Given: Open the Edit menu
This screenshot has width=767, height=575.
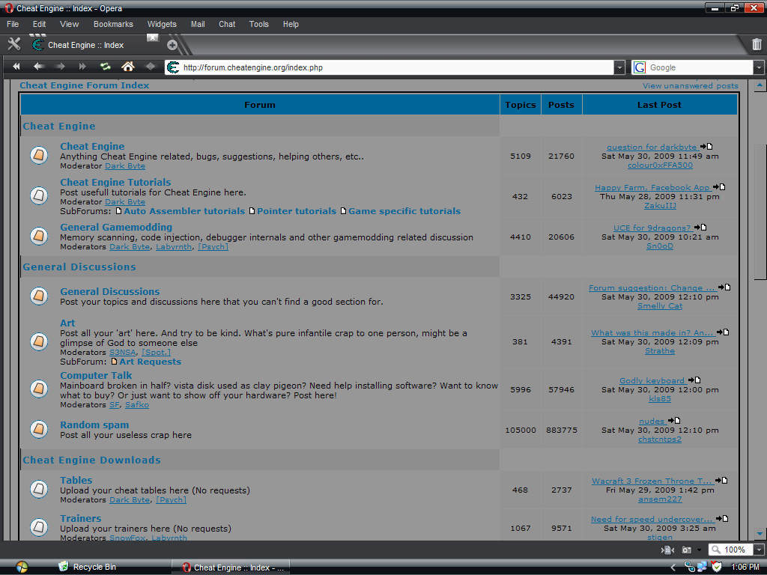Looking at the screenshot, I should click(39, 24).
